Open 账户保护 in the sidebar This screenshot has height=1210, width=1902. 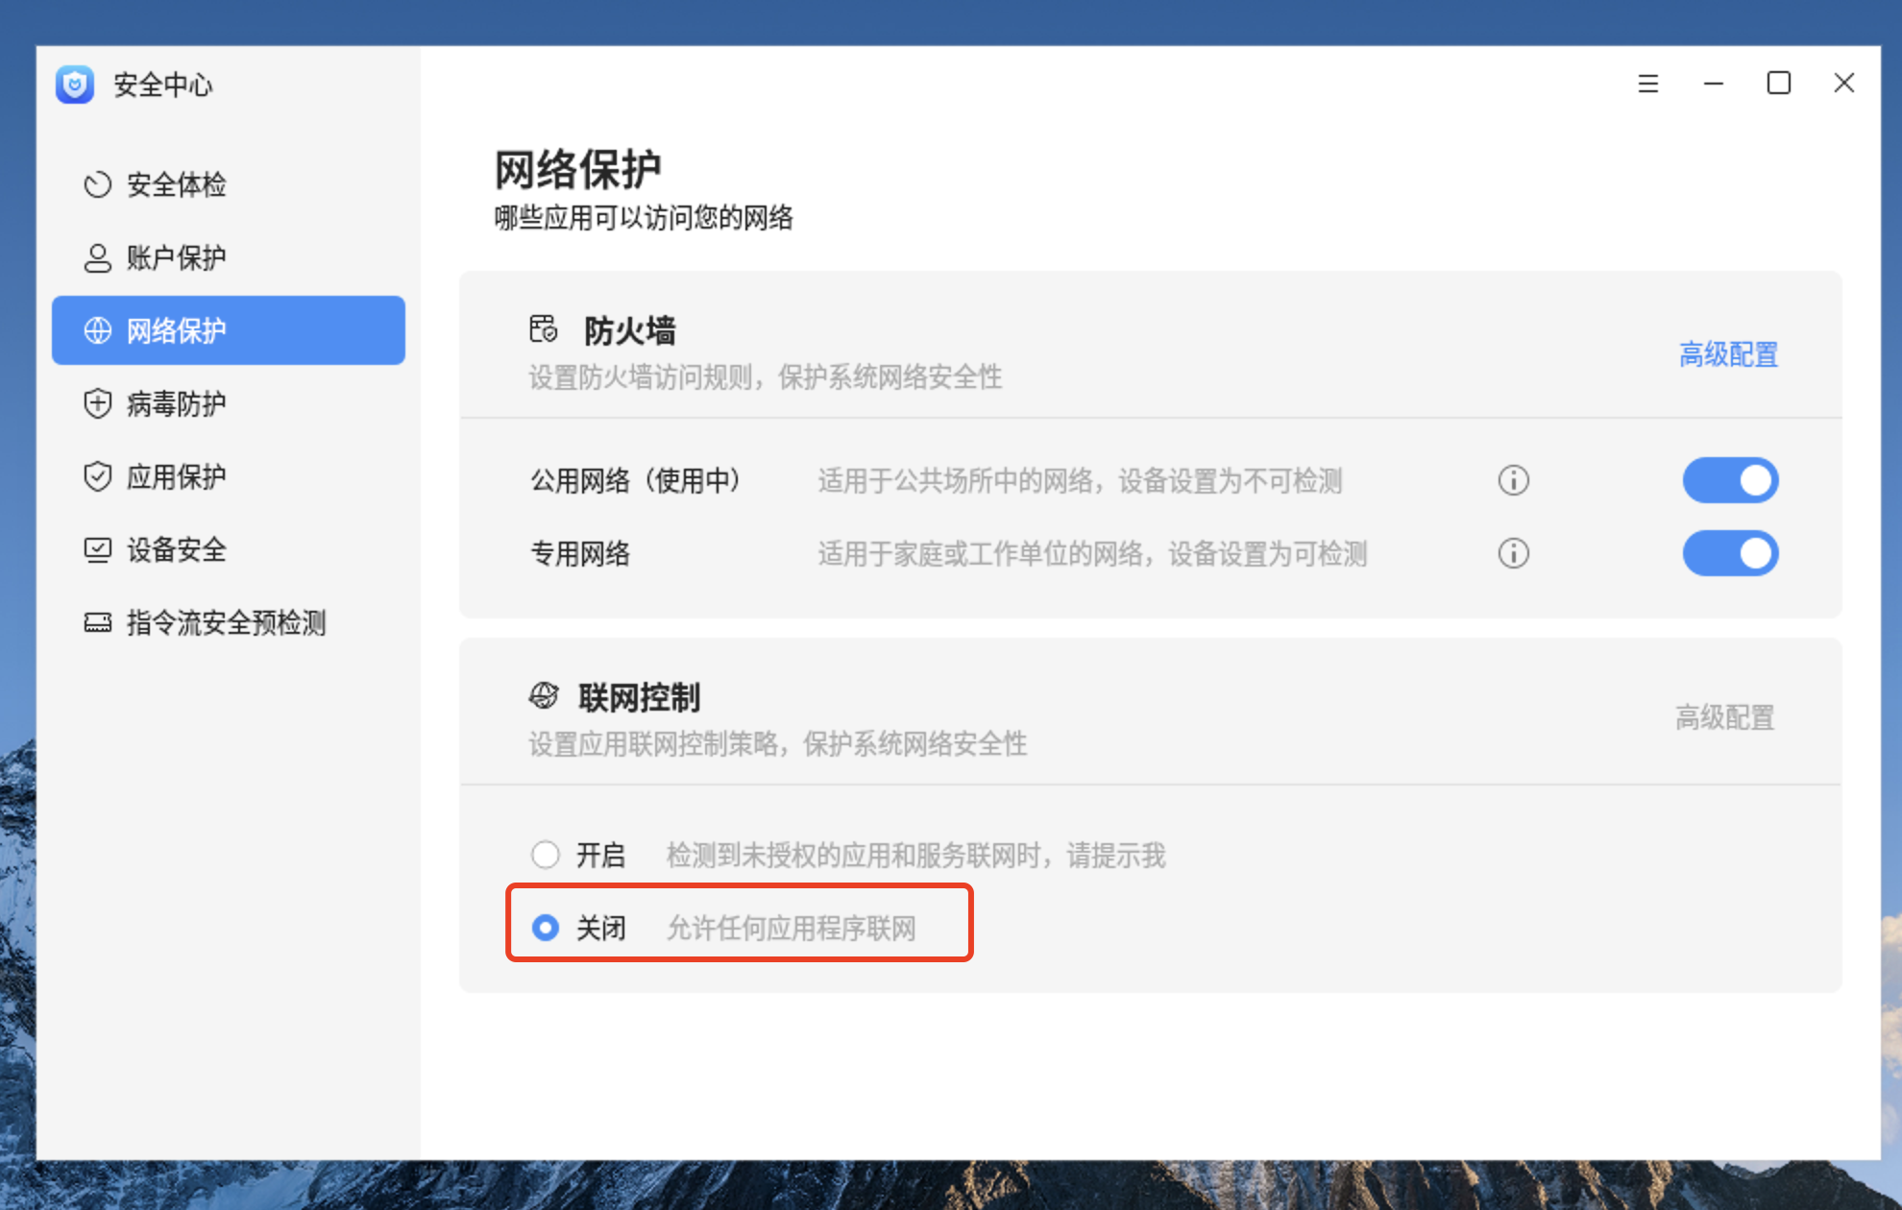point(176,257)
